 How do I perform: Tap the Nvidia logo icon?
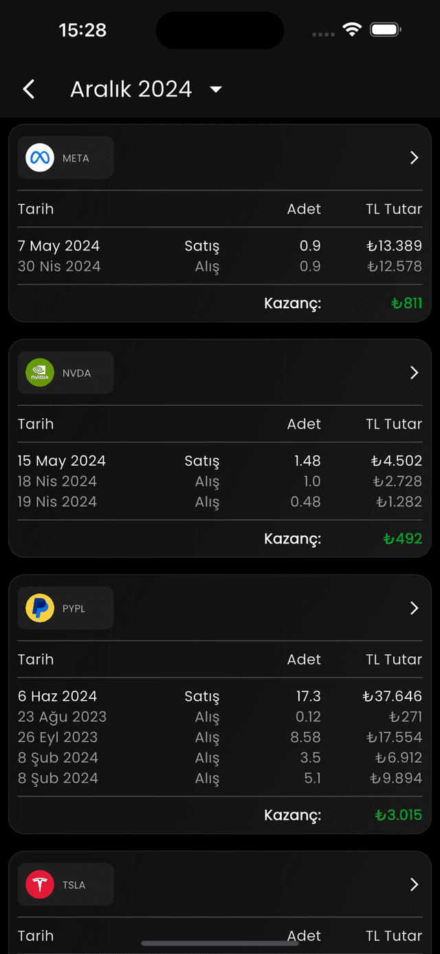click(40, 373)
